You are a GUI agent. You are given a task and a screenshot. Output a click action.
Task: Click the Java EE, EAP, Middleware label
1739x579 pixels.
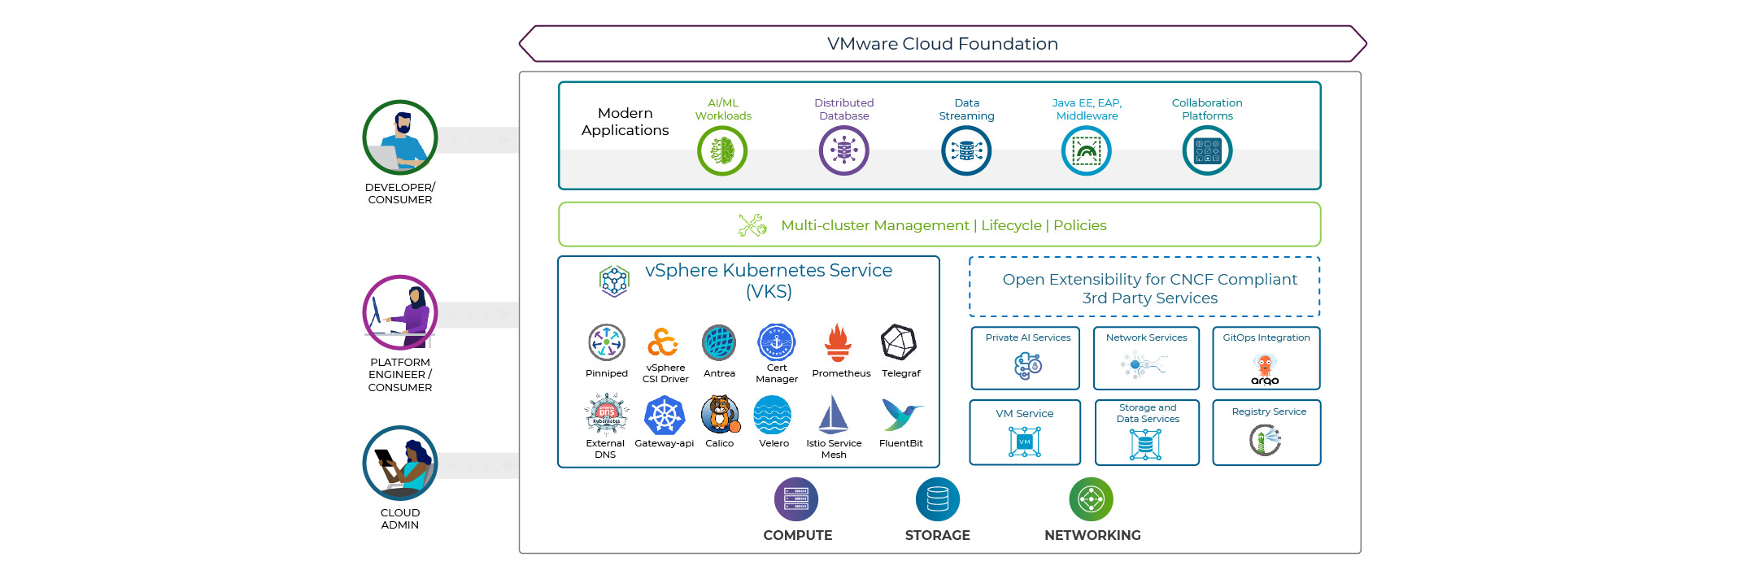click(x=1087, y=110)
